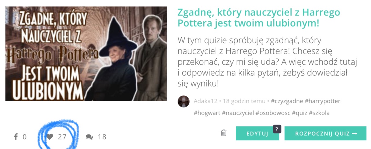Select the #czyzgadne hashtag
371x149 pixels.
287,101
